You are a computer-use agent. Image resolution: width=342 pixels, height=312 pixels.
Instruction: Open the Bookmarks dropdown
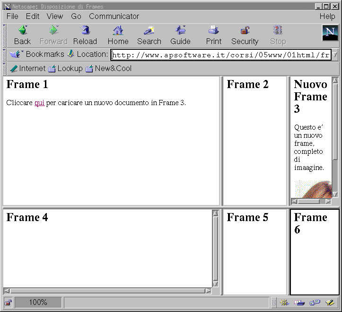37,54
